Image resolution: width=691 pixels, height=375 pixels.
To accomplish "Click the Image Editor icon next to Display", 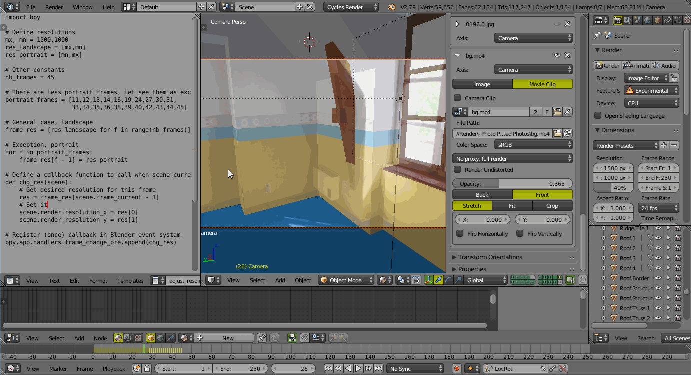I will pyautogui.click(x=646, y=78).
